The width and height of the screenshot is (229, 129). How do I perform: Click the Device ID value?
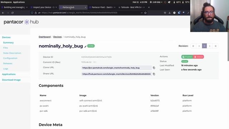(97, 57)
